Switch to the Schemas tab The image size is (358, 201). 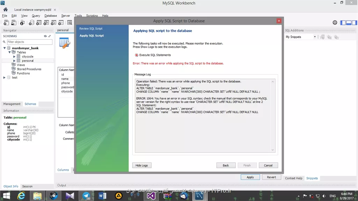(30, 104)
